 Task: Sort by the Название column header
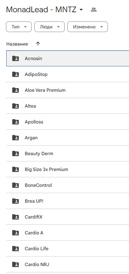click(17, 44)
